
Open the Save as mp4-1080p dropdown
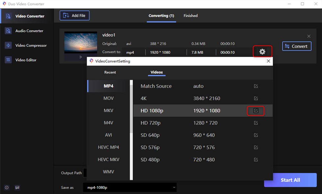point(130,187)
